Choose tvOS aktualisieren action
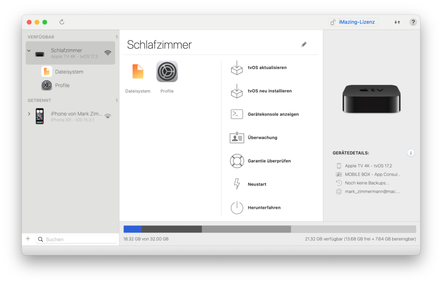Image resolution: width=442 pixels, height=284 pixels. coord(267,68)
